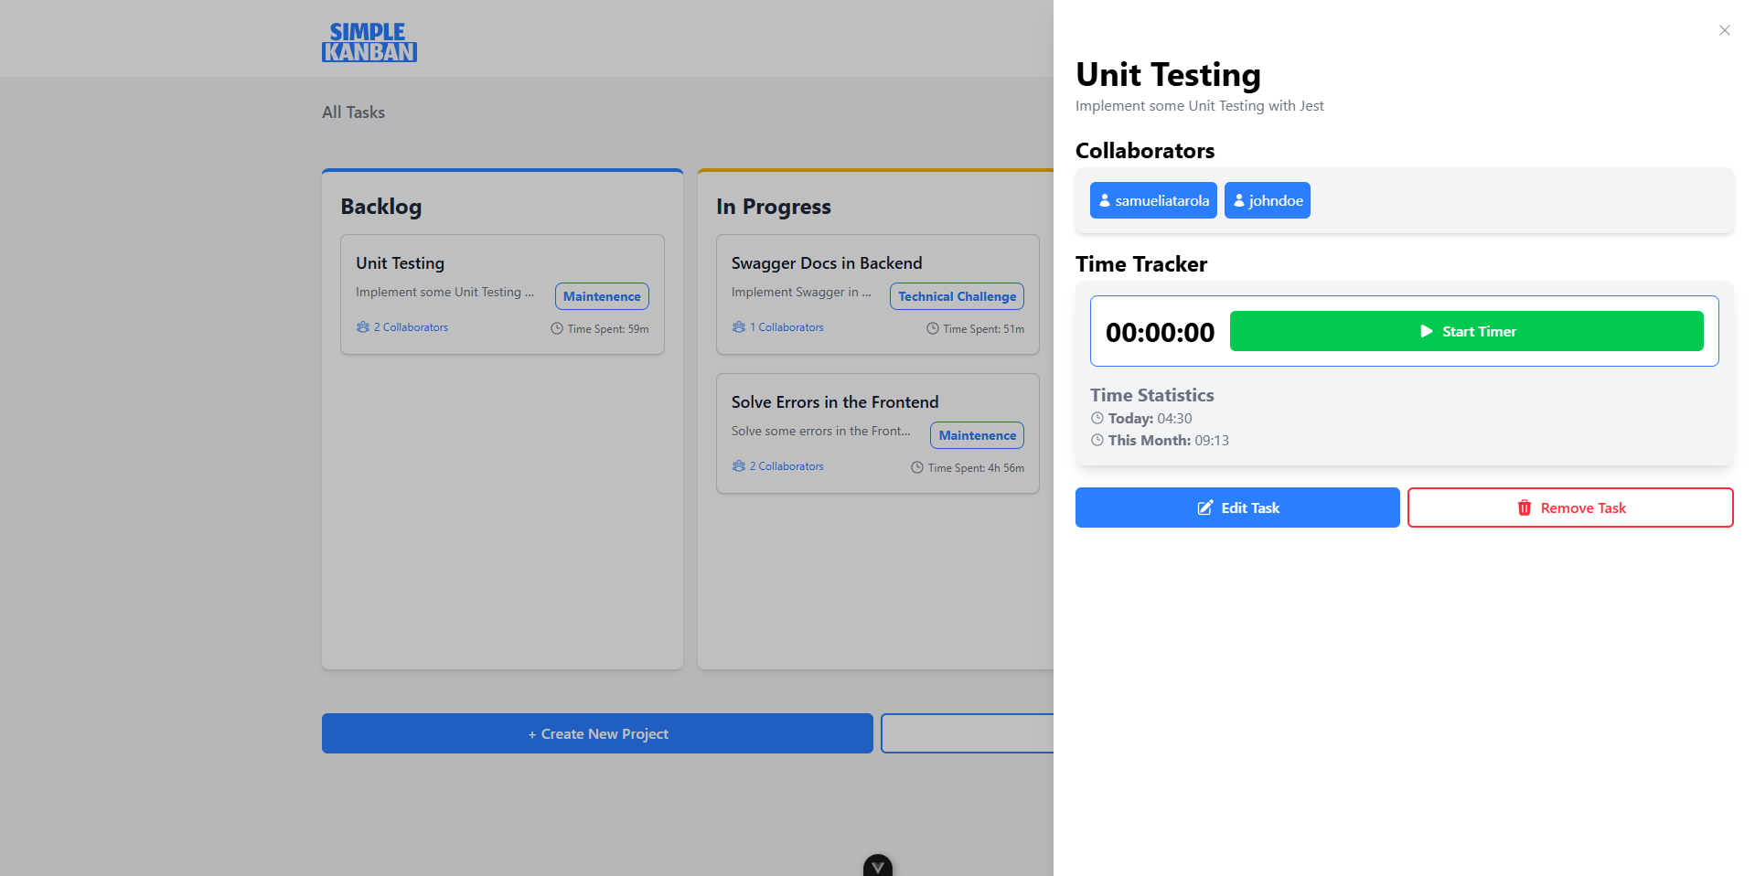Open Solve Errors in the Frontend card
Image resolution: width=1755 pixels, height=876 pixels.
click(878, 433)
